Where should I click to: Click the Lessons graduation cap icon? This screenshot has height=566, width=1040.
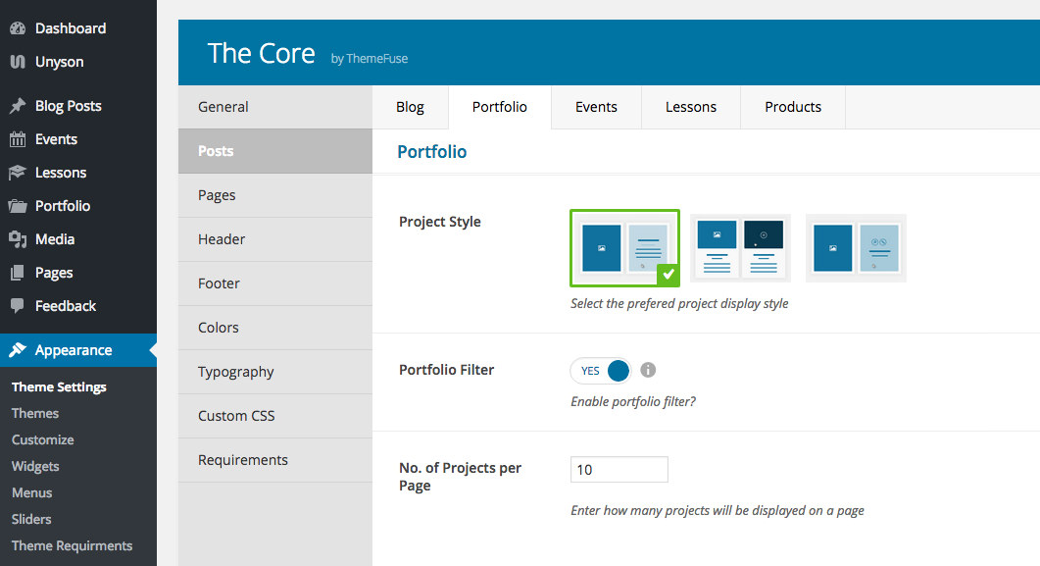click(18, 173)
